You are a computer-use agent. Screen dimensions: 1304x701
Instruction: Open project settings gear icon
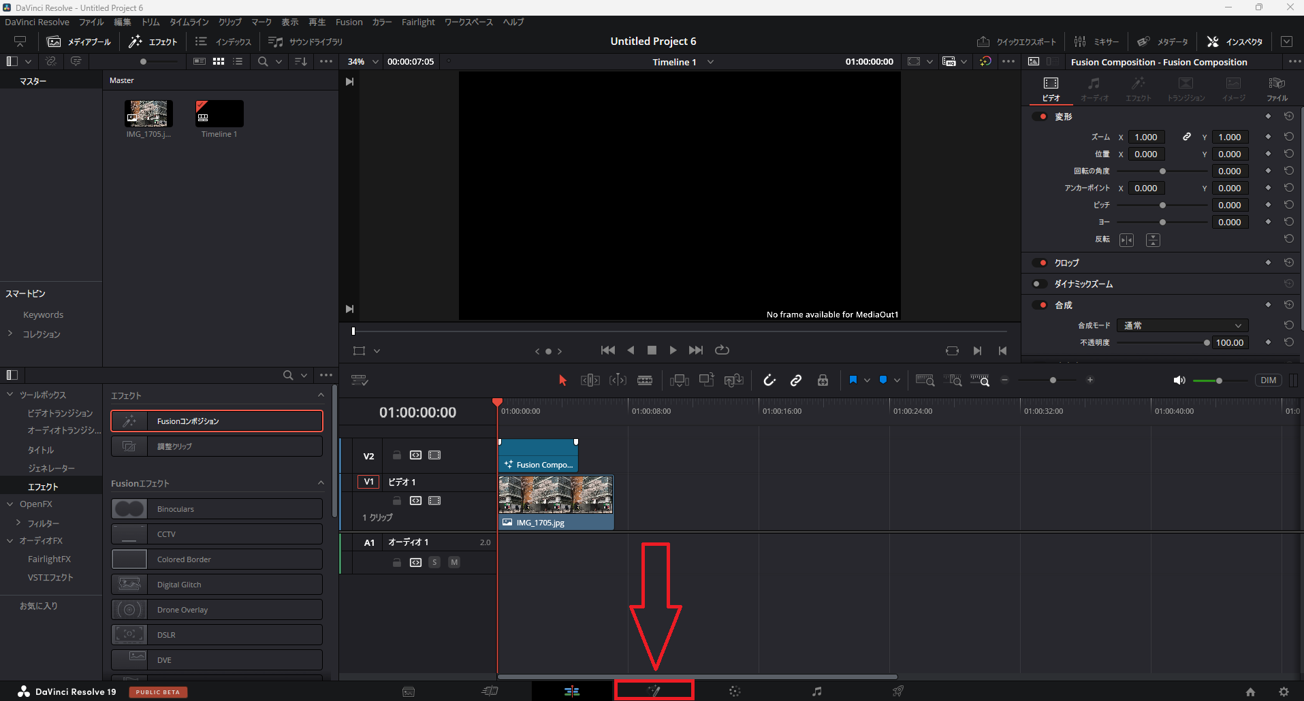pyautogui.click(x=1284, y=691)
